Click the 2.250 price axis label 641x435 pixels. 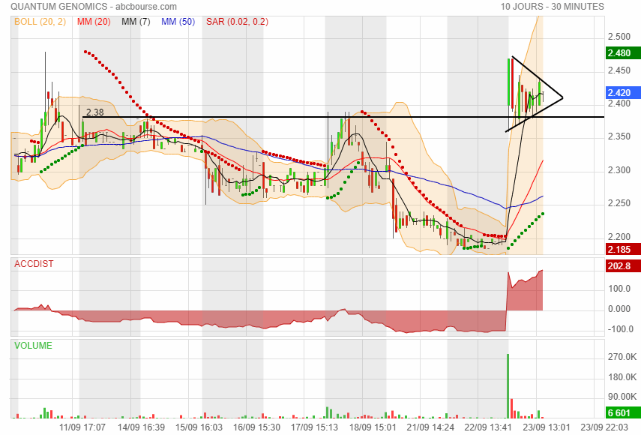point(619,203)
